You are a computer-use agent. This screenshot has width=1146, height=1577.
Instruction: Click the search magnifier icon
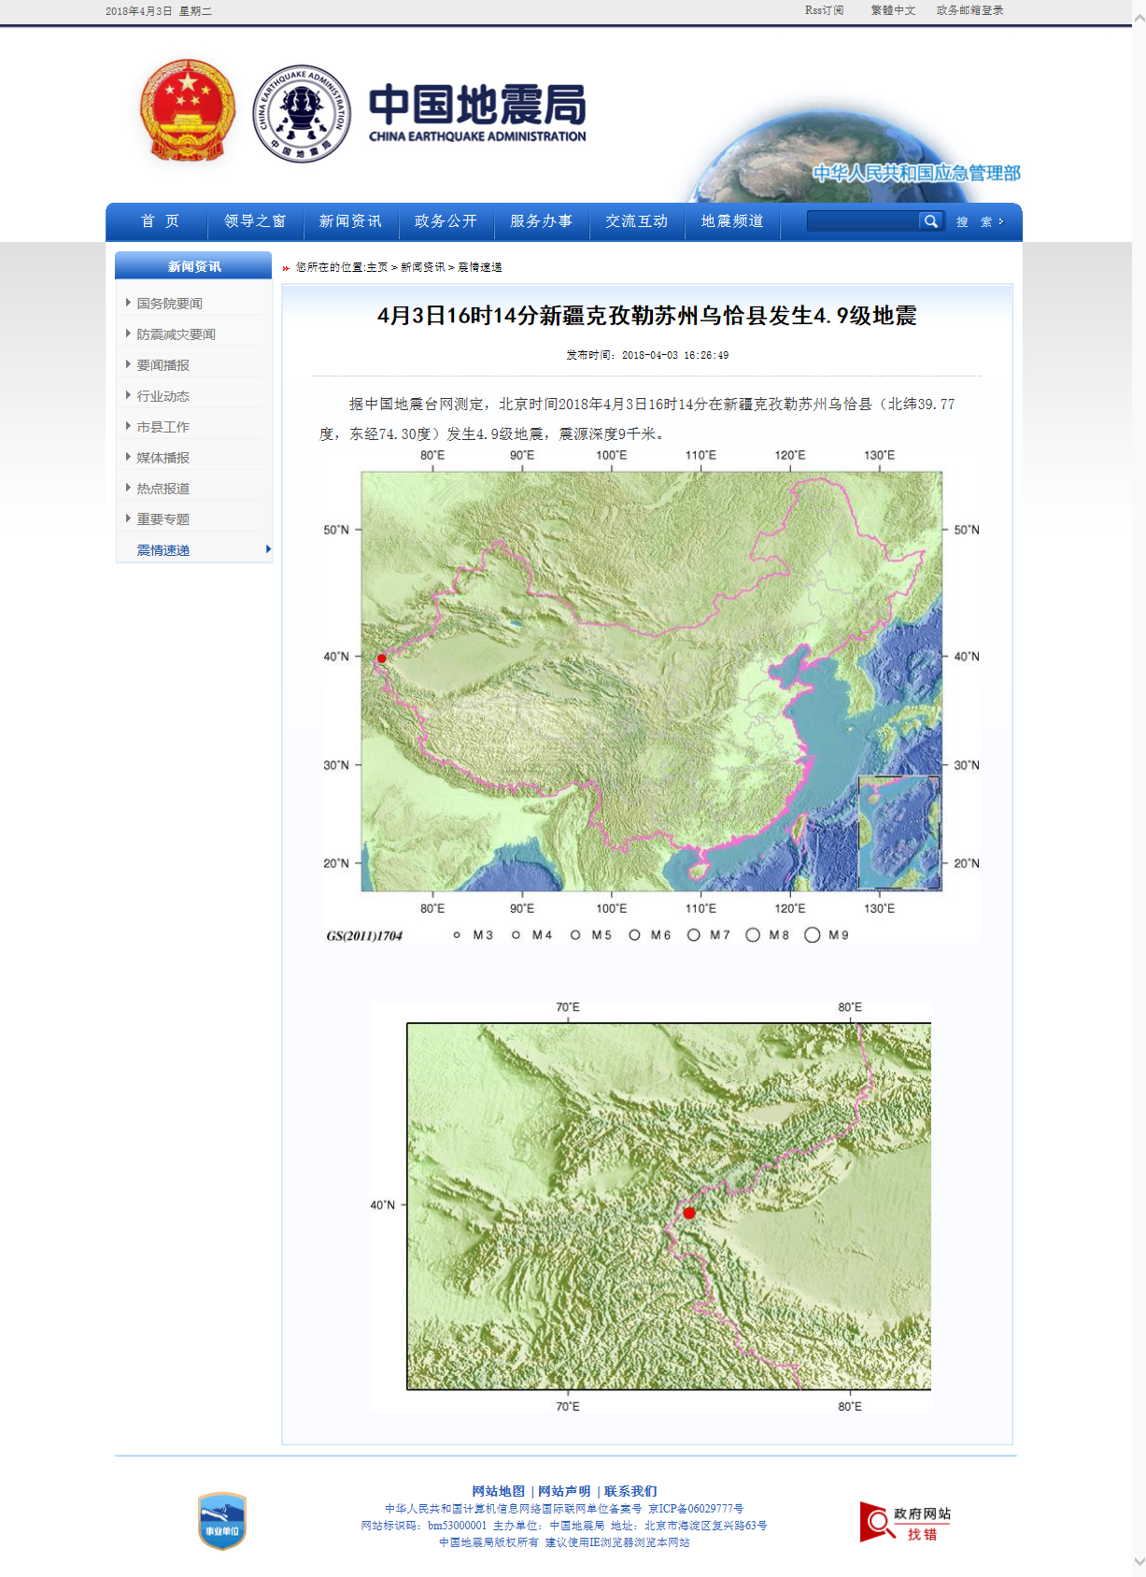click(x=930, y=221)
